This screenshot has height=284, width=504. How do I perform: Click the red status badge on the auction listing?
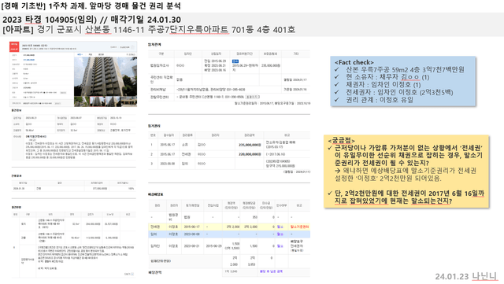(14, 47)
